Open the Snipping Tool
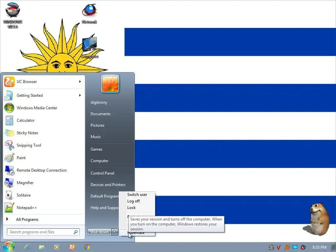Screen dimensions: 336x252 (44, 145)
